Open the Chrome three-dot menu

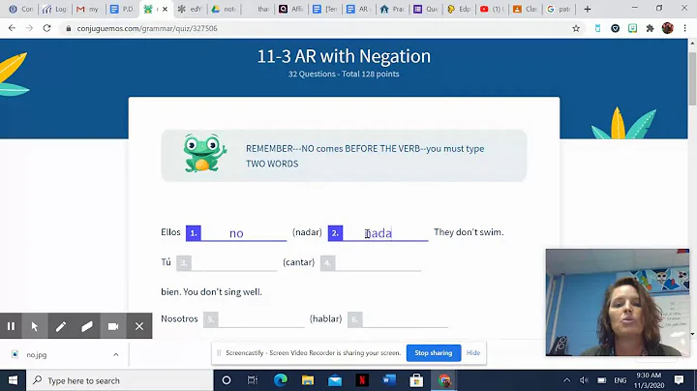[x=685, y=28]
